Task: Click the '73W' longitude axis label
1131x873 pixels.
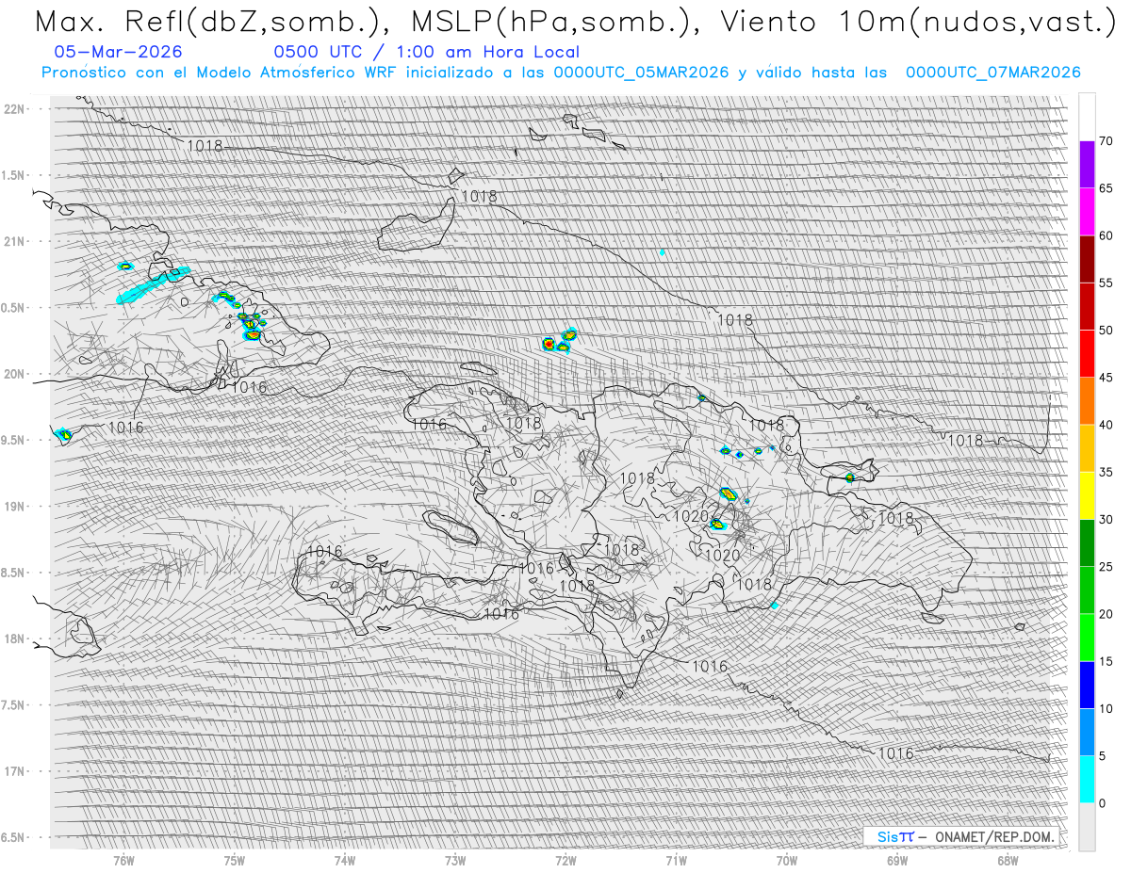Action: pyautogui.click(x=455, y=860)
